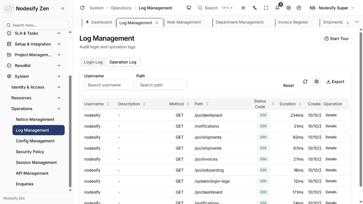Open Details for /po/invoices row
Viewport: 363px width, 204px height.
pos(331,159)
